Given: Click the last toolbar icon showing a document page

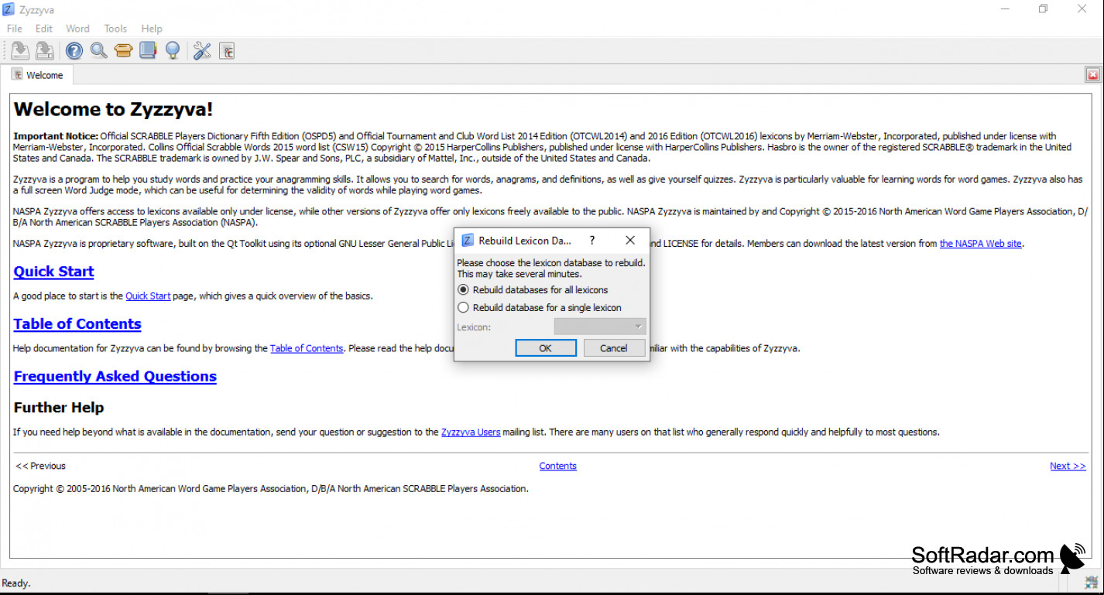Looking at the screenshot, I should (227, 51).
